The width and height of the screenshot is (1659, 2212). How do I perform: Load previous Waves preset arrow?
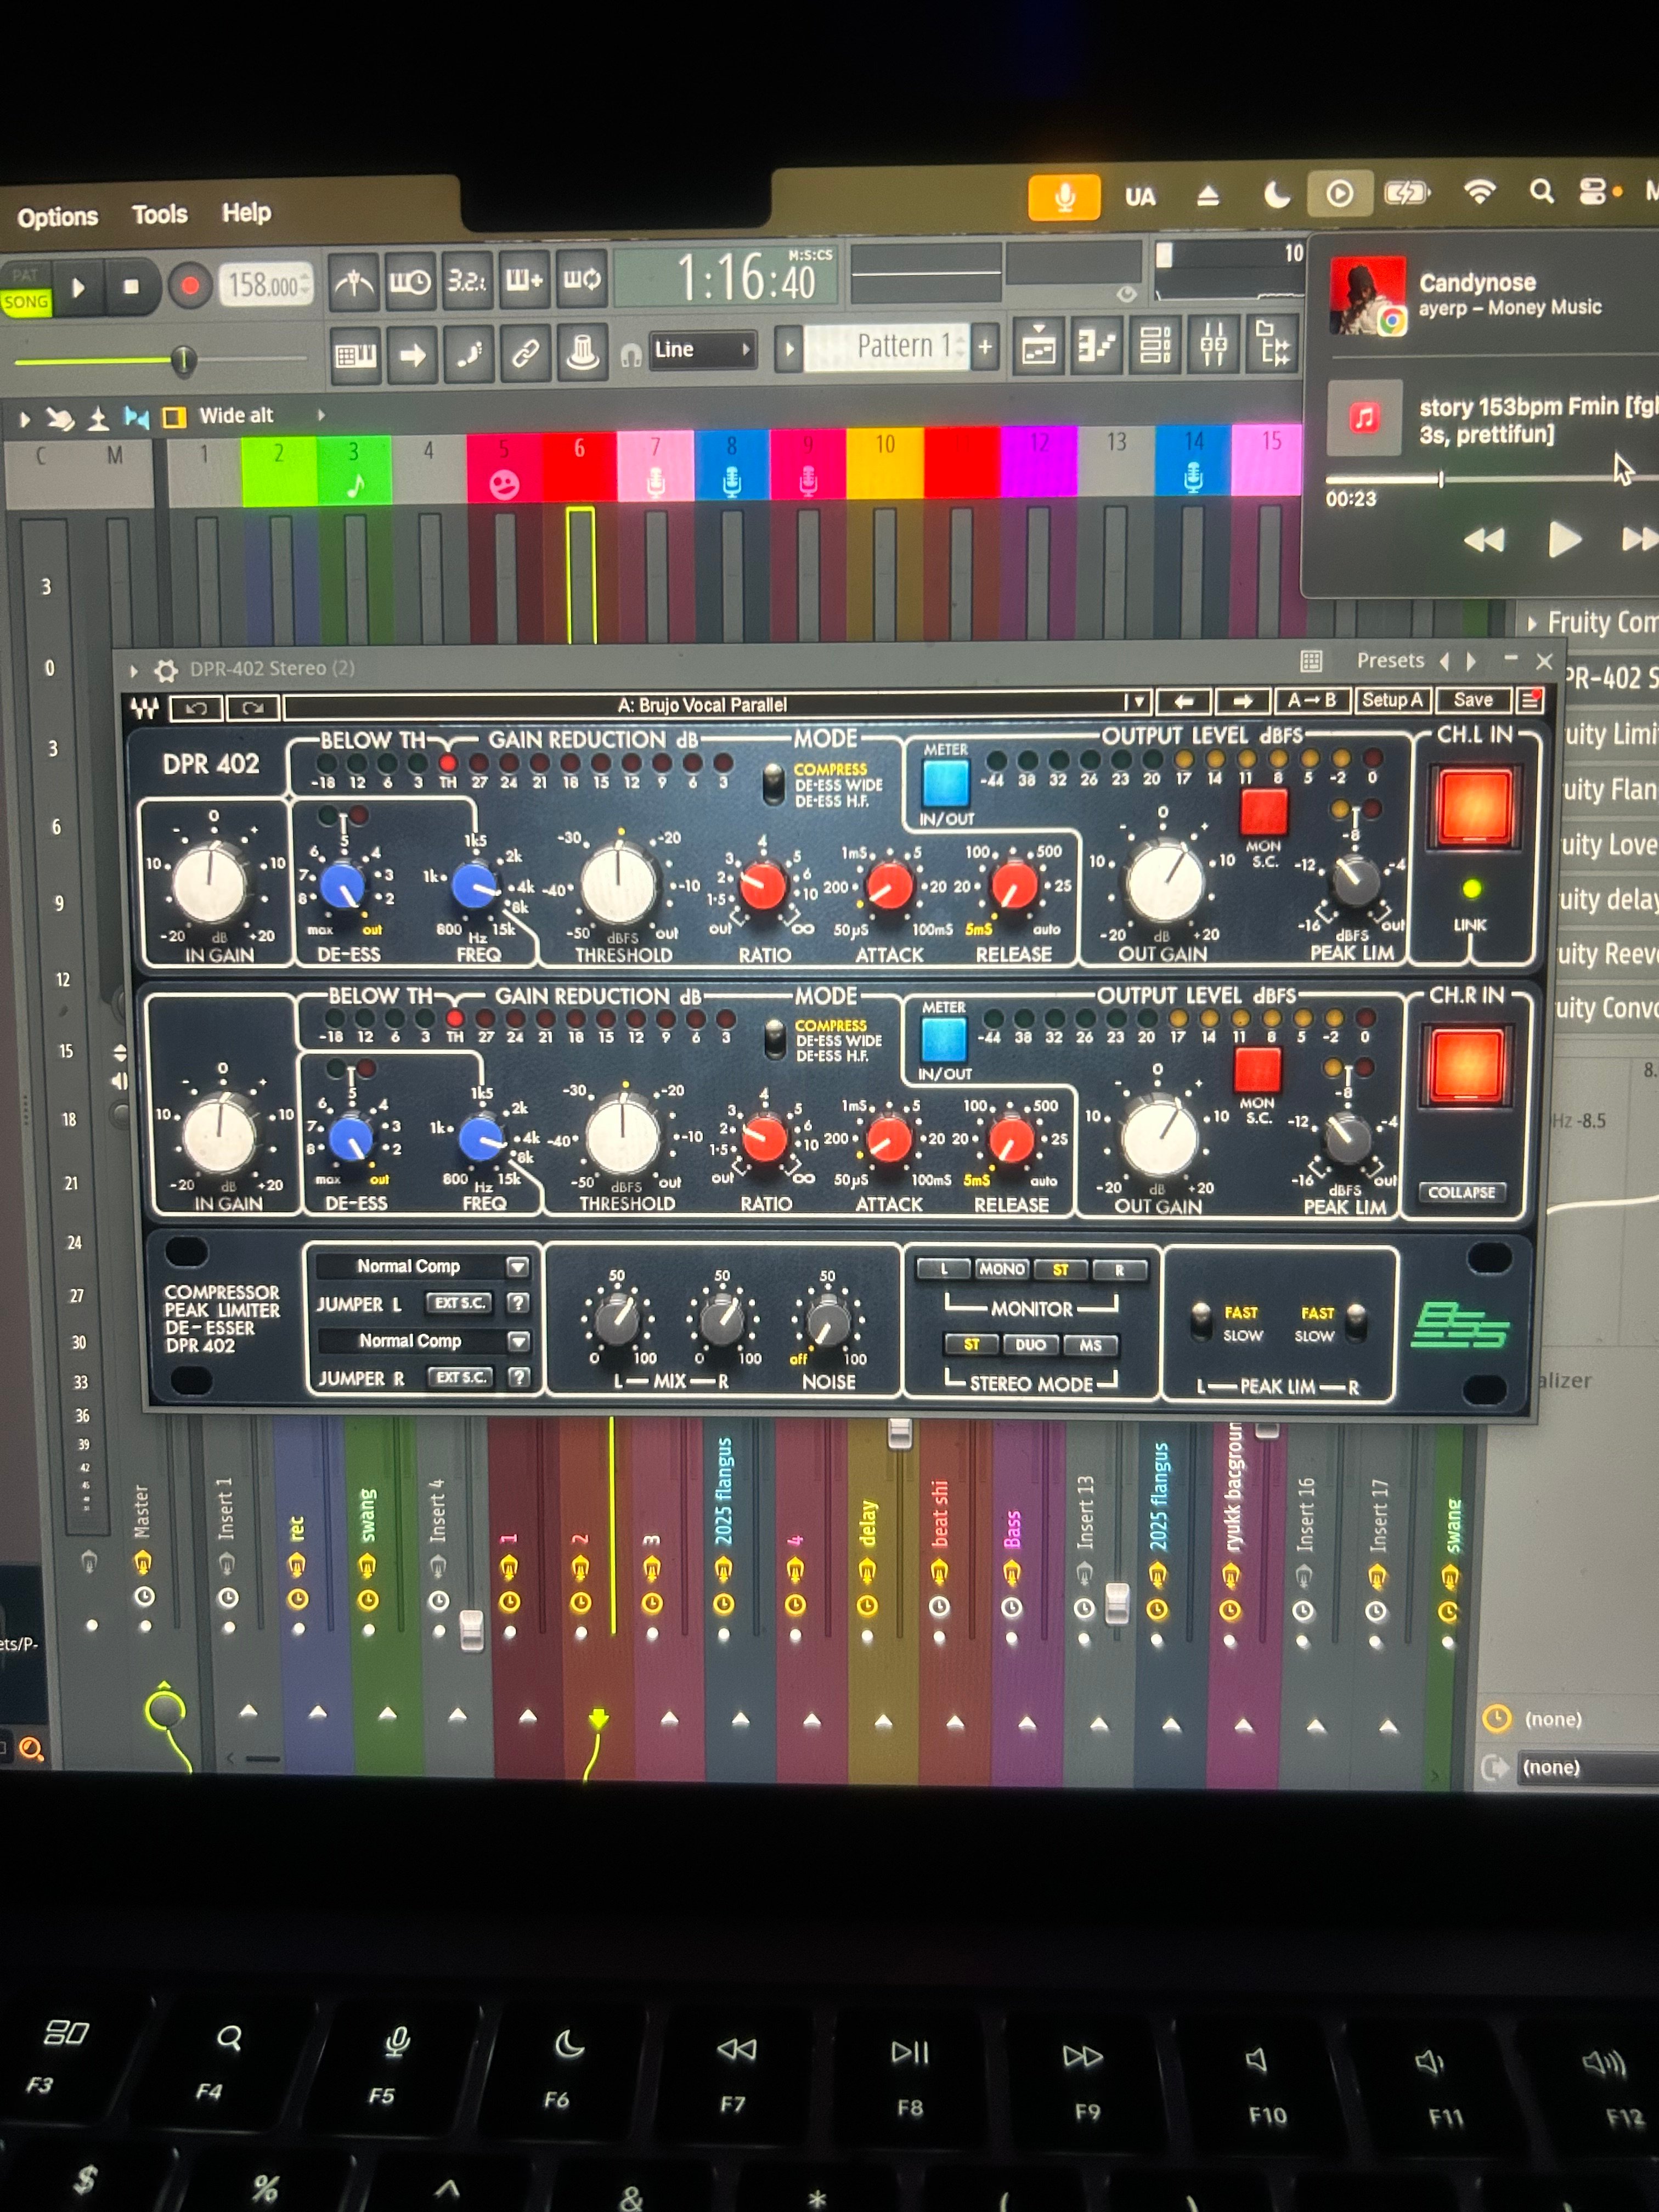coord(1183,702)
